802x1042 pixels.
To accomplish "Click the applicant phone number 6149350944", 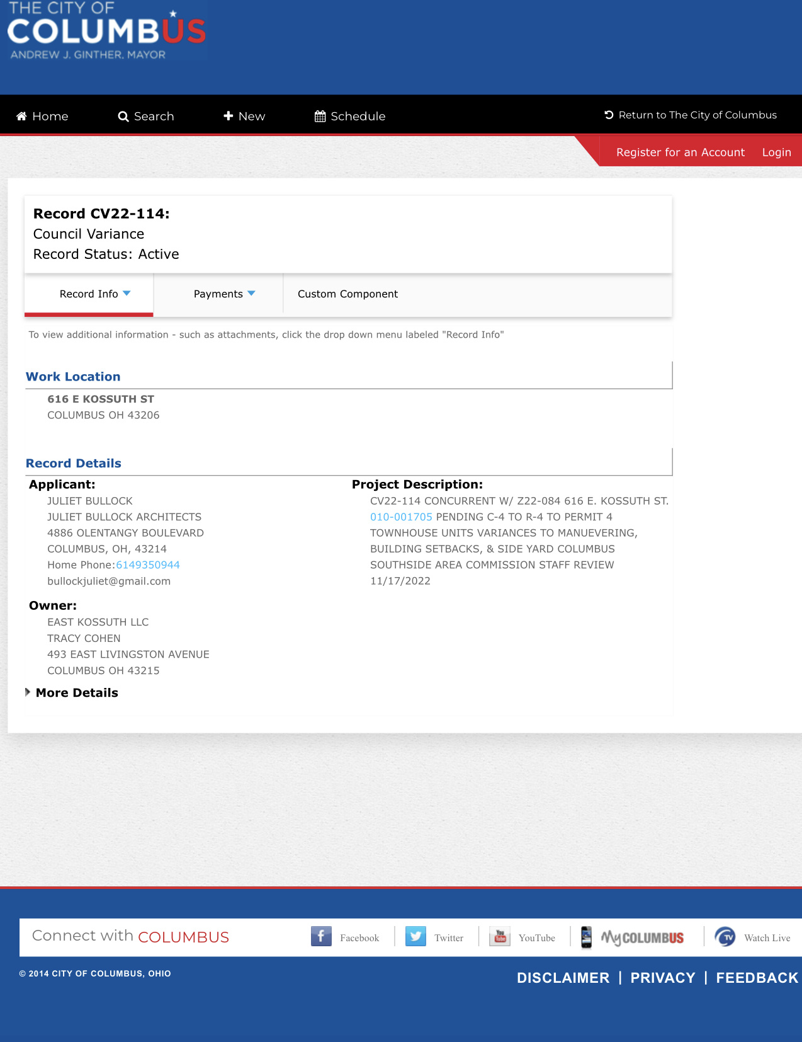I will pos(148,565).
